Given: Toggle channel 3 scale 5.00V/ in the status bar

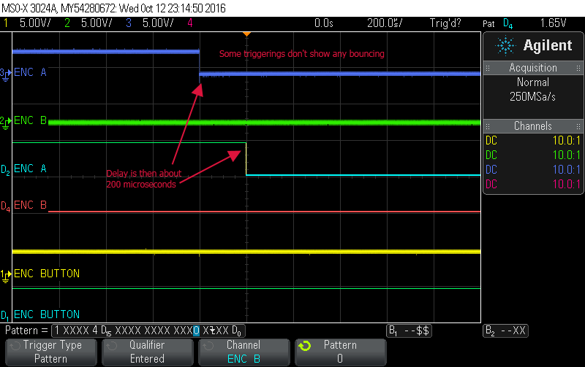Looking at the screenshot, I should pos(152,23).
